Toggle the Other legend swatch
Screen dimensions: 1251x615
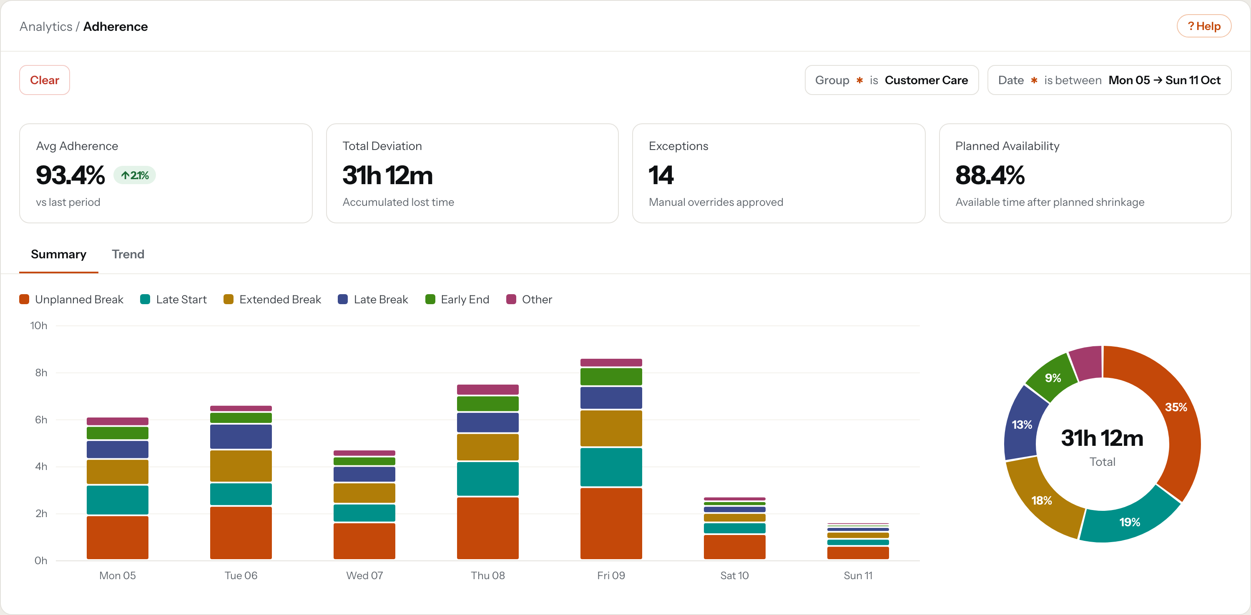511,300
